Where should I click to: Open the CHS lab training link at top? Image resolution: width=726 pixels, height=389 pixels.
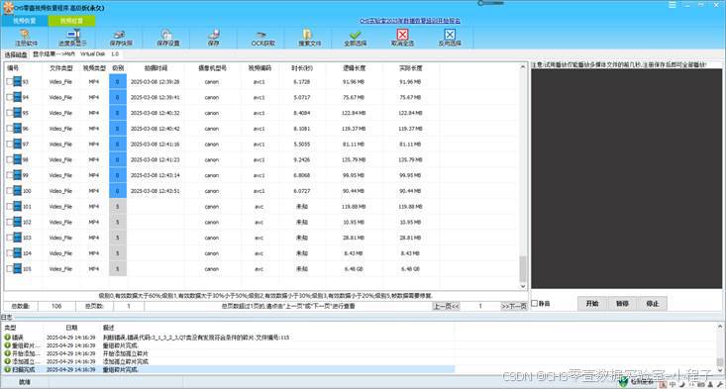[410, 21]
